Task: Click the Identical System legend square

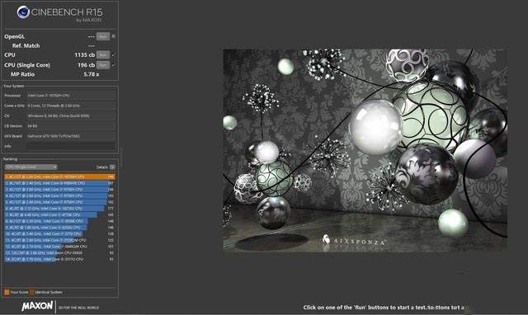Action: [x=32, y=292]
